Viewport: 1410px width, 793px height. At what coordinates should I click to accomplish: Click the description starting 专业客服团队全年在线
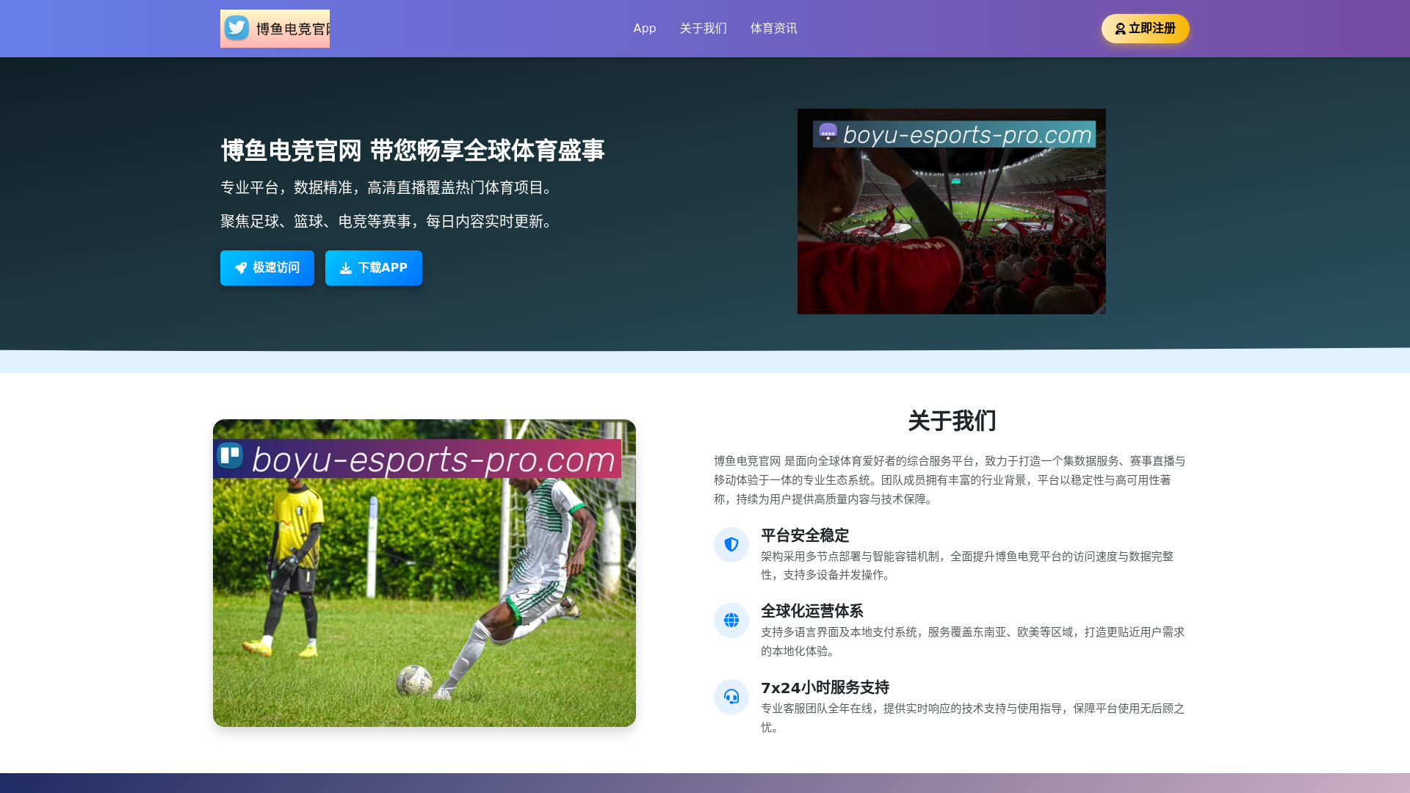coord(973,717)
